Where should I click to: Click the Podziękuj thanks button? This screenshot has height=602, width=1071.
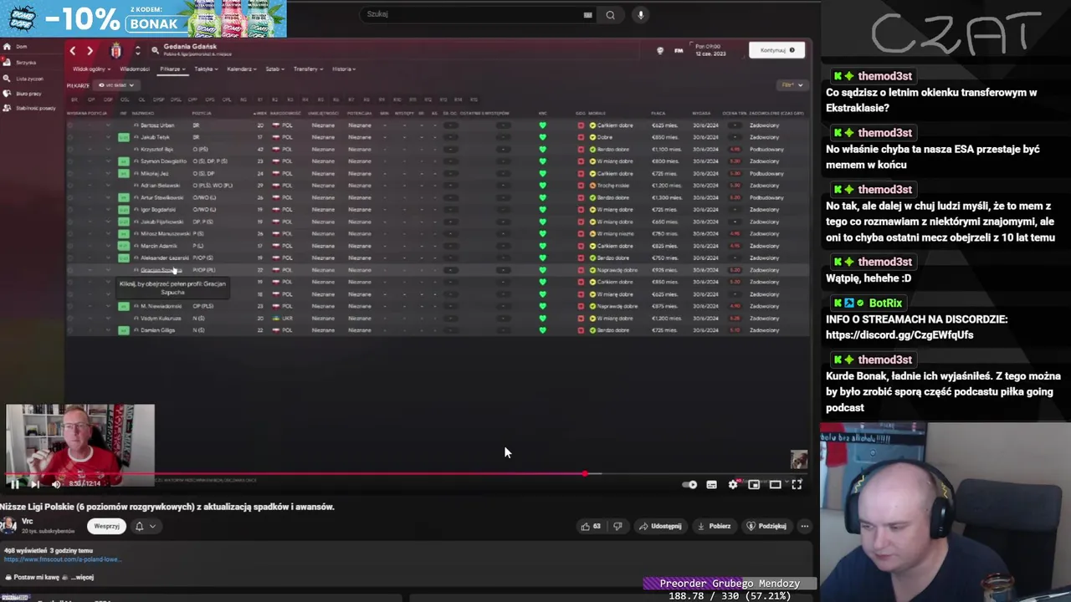point(766,526)
